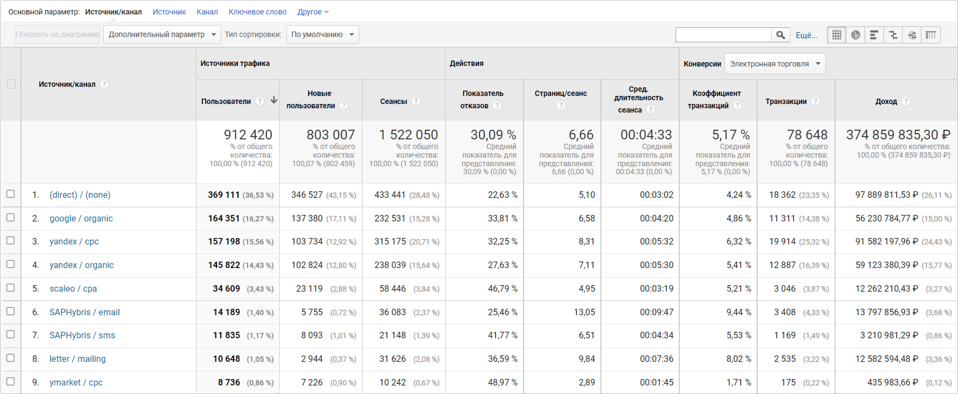Click the magnifier search button
This screenshot has height=394, width=958.
780,35
